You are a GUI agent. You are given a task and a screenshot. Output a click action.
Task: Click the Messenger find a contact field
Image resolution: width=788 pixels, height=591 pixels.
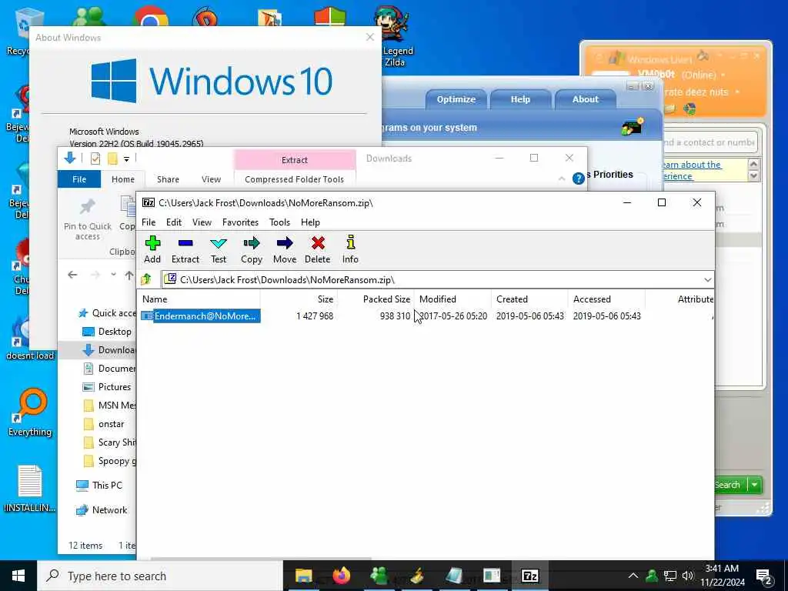tap(710, 142)
